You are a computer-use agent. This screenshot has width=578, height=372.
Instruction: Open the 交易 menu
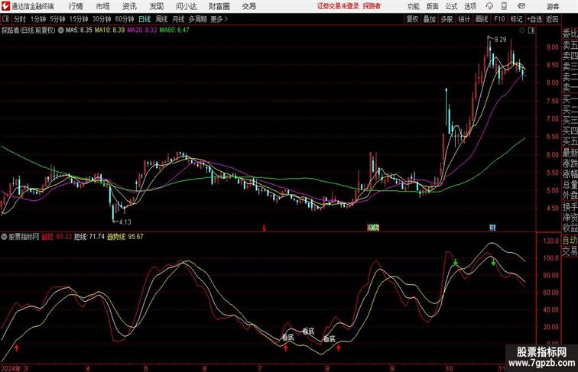249,6
